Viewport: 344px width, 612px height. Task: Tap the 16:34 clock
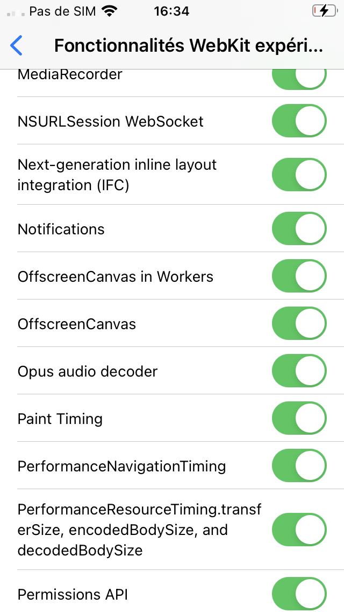171,11
